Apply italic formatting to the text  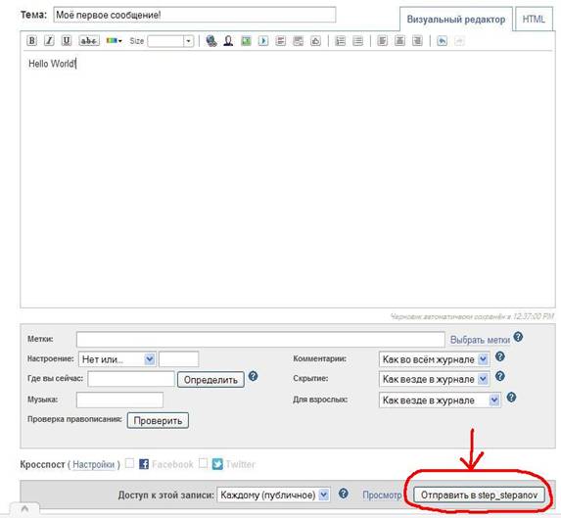click(49, 41)
